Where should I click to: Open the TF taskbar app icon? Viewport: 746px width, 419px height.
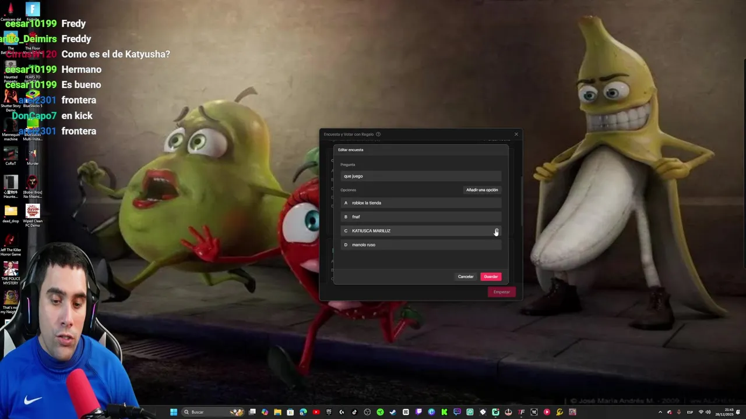pyautogui.click(x=520, y=412)
